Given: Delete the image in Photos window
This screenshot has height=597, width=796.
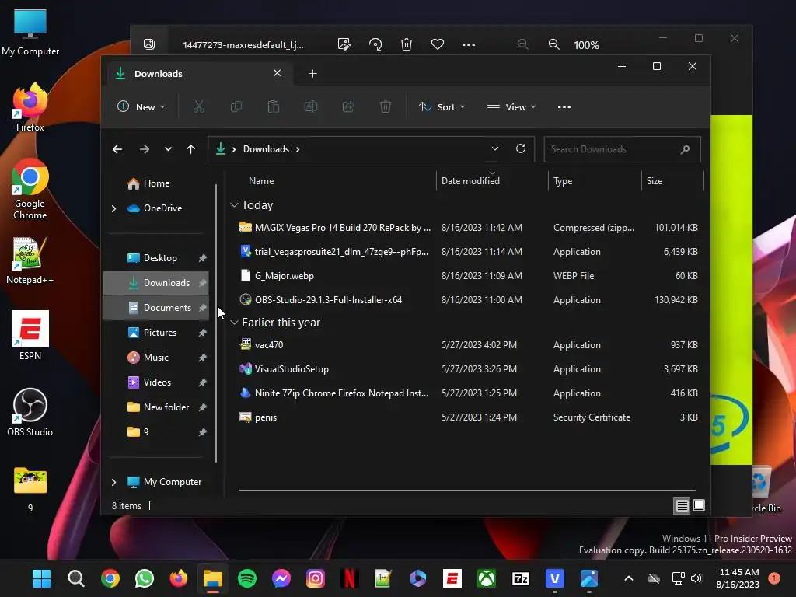Looking at the screenshot, I should (406, 44).
